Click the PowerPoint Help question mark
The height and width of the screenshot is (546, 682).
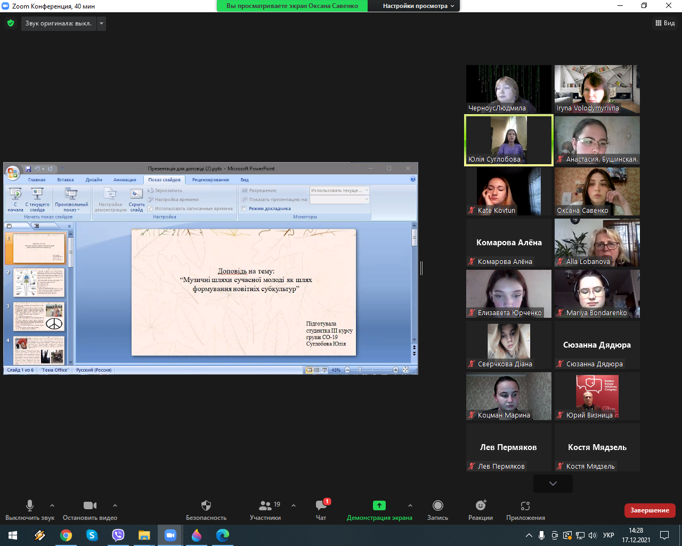coord(413,180)
